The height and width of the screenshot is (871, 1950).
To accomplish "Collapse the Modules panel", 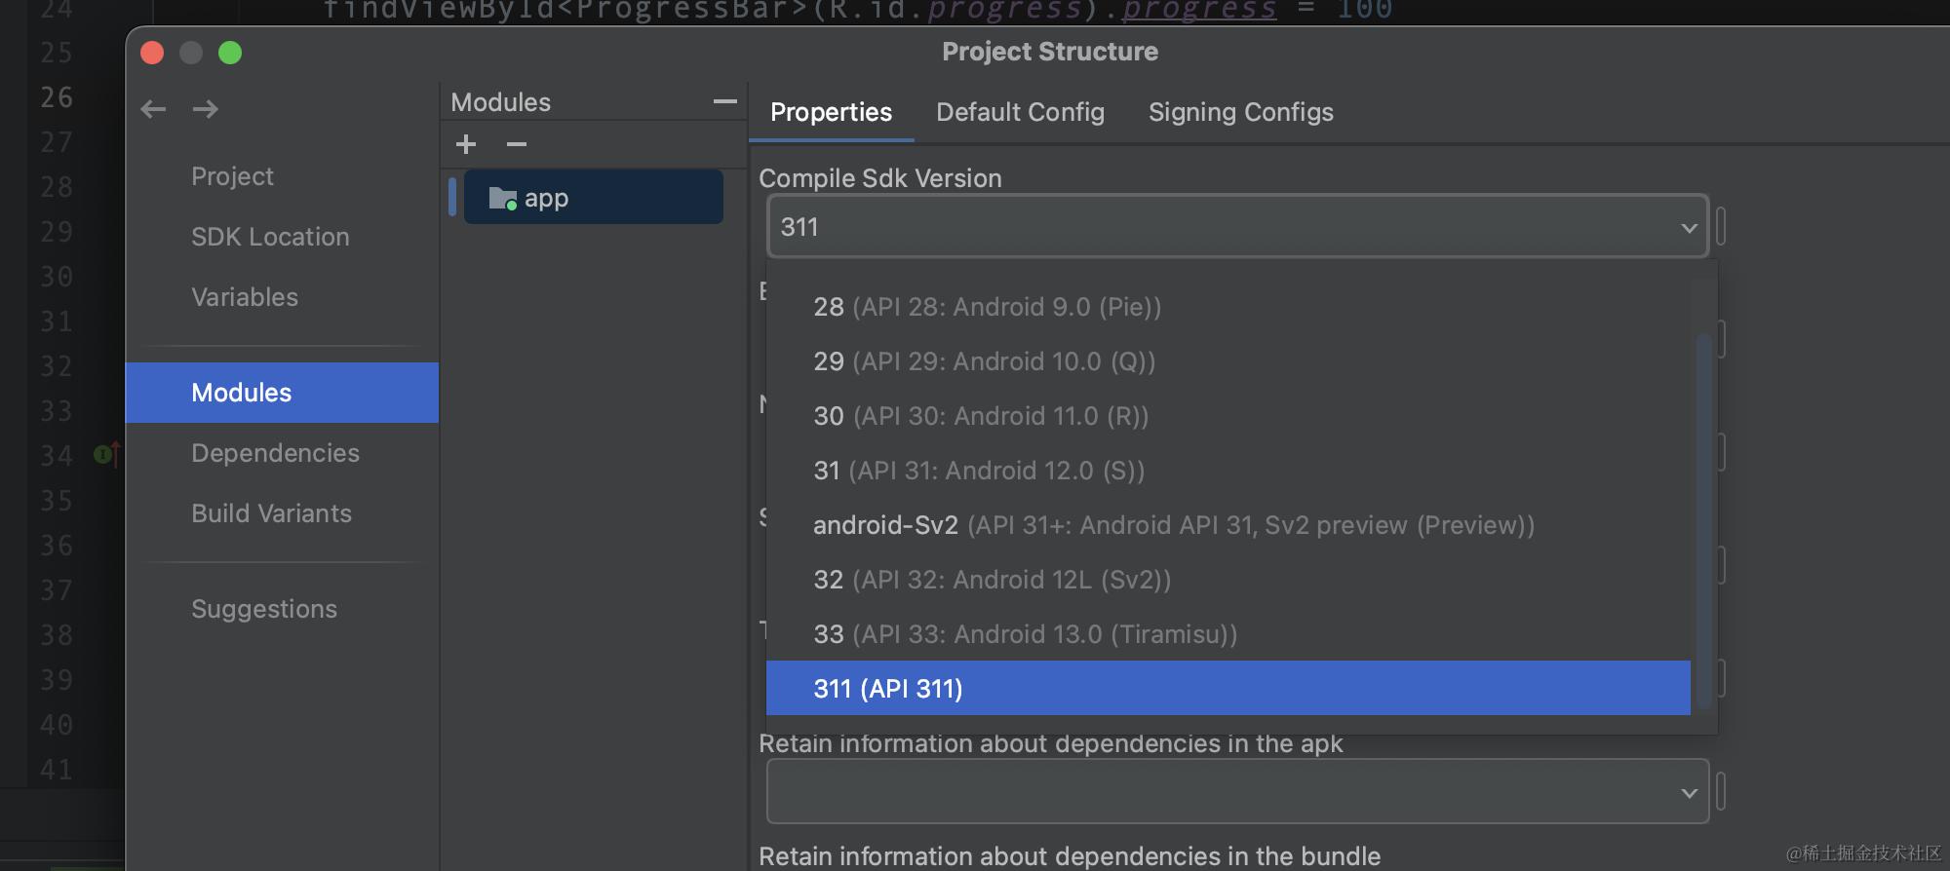I will click(724, 101).
